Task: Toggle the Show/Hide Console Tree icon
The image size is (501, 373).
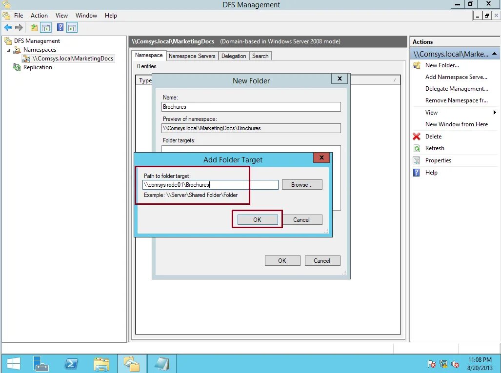Action: point(46,28)
